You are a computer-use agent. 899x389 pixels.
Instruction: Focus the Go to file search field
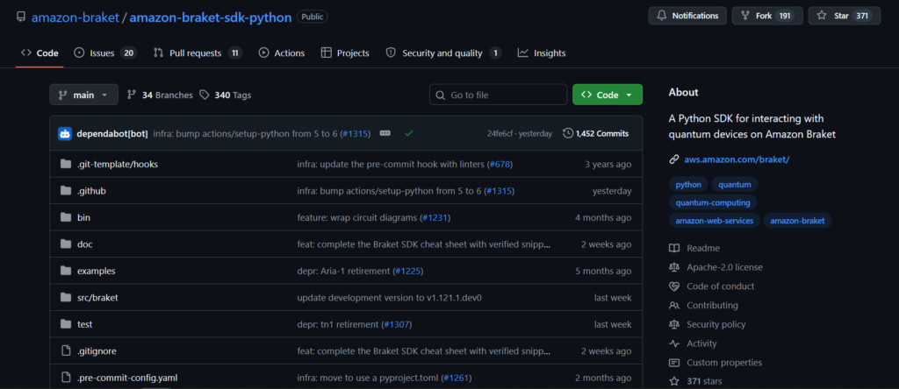[499, 95]
